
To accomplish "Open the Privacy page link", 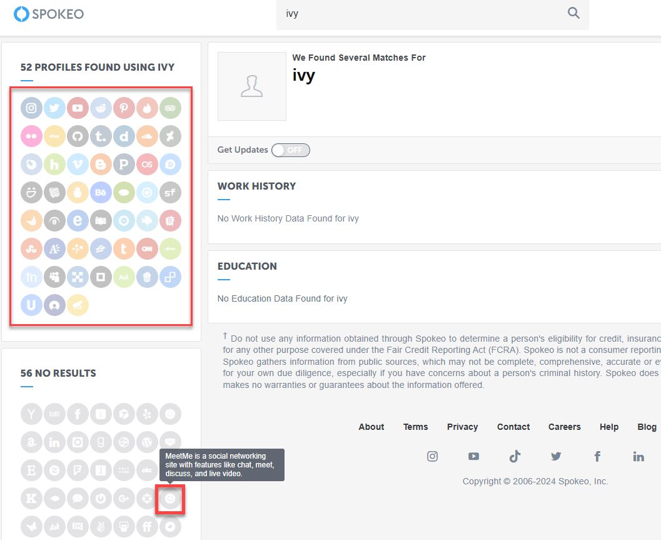I will point(462,427).
